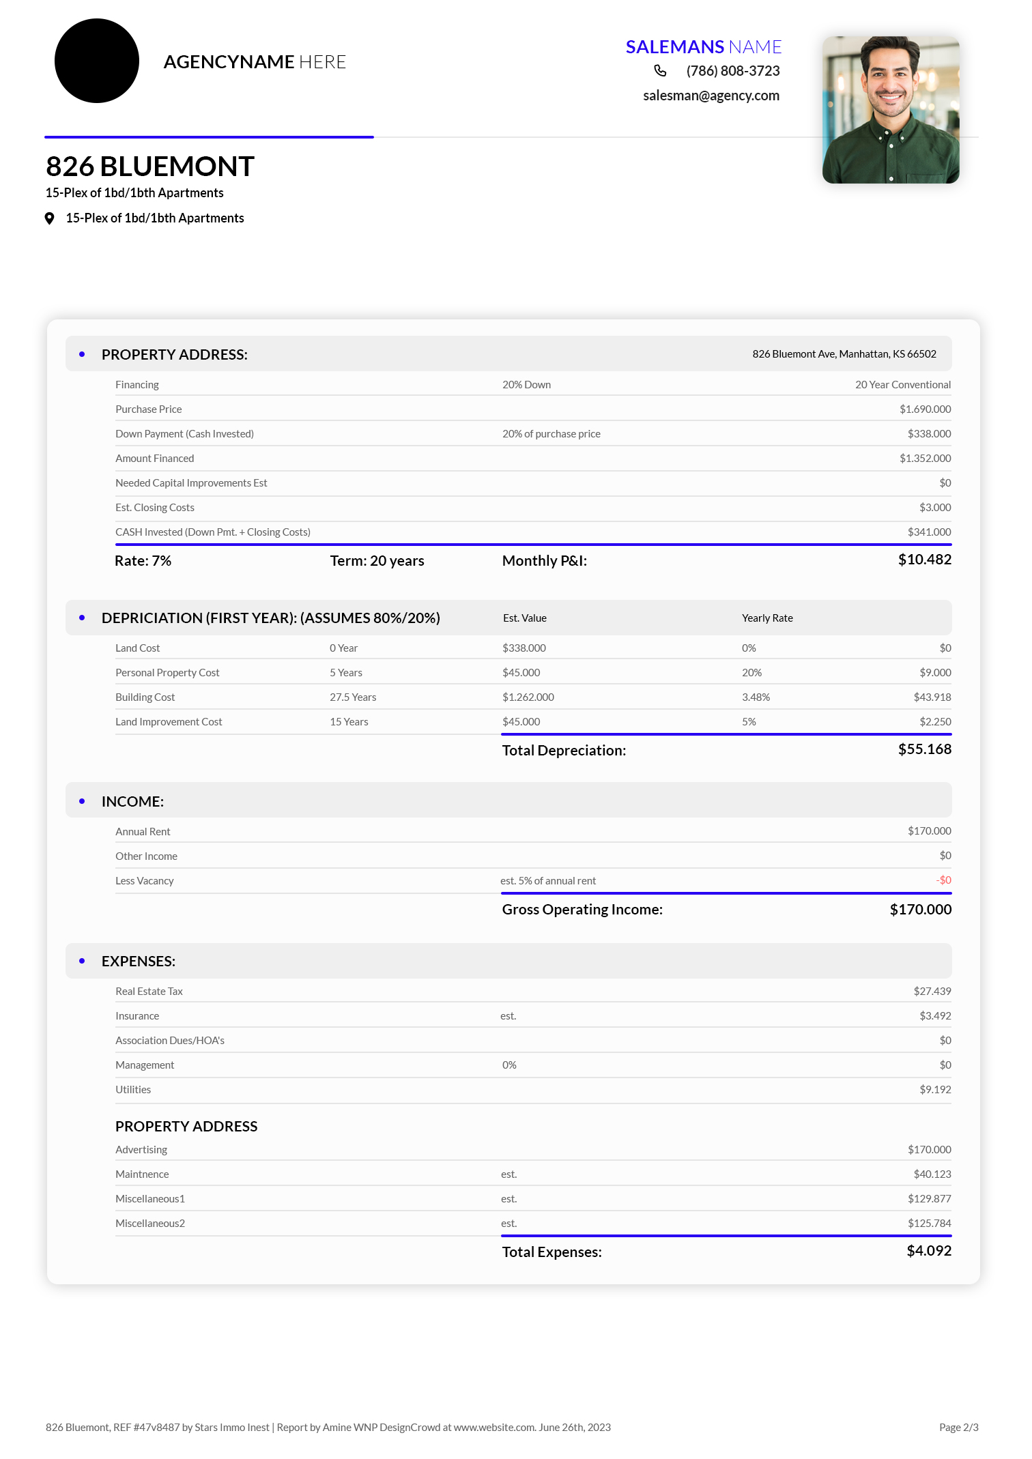Click the Gross Operating Income value $170.000
Image resolution: width=1032 pixels, height=1459 pixels.
920,910
